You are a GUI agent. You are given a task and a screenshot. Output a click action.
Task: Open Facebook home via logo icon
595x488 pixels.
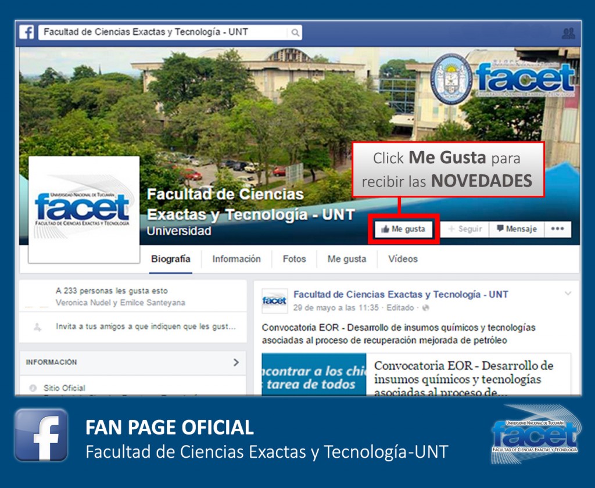27,33
